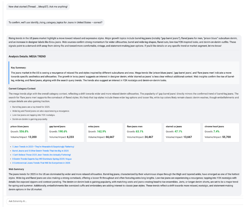Select the 'flare jeans men' trend card
The image size is (247, 207).
143,133
